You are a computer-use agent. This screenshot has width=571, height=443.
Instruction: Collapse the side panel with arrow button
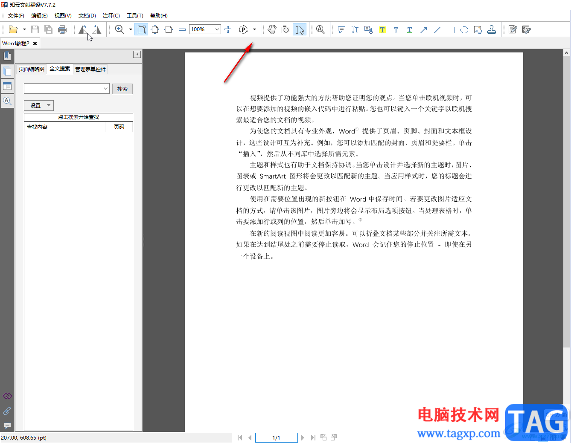[137, 54]
